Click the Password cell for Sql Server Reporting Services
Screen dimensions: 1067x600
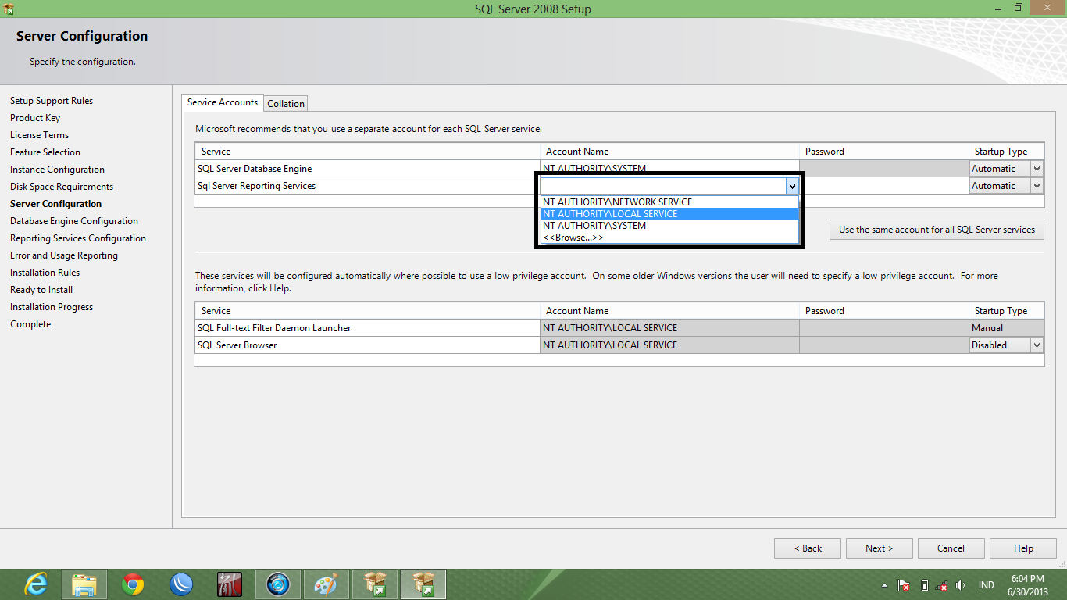click(x=884, y=186)
